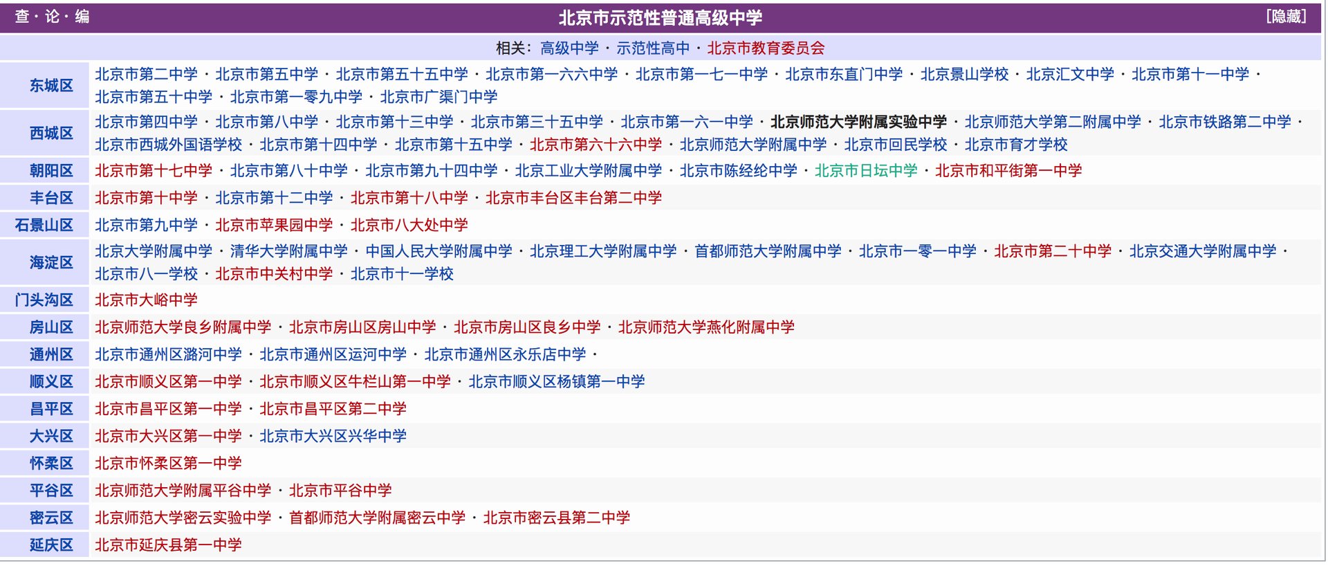This screenshot has height=566, width=1328.
Task: Open school link 北京市第一六六中学
Action: point(551,74)
